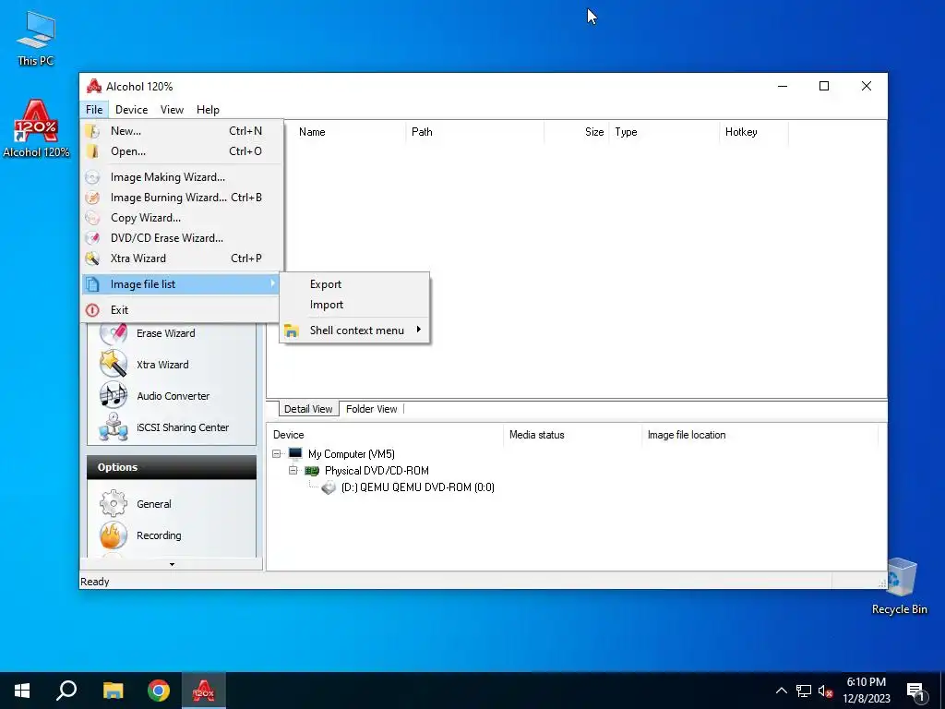
Task: Select Image Burning Wizard menu entry
Action: coord(182,198)
